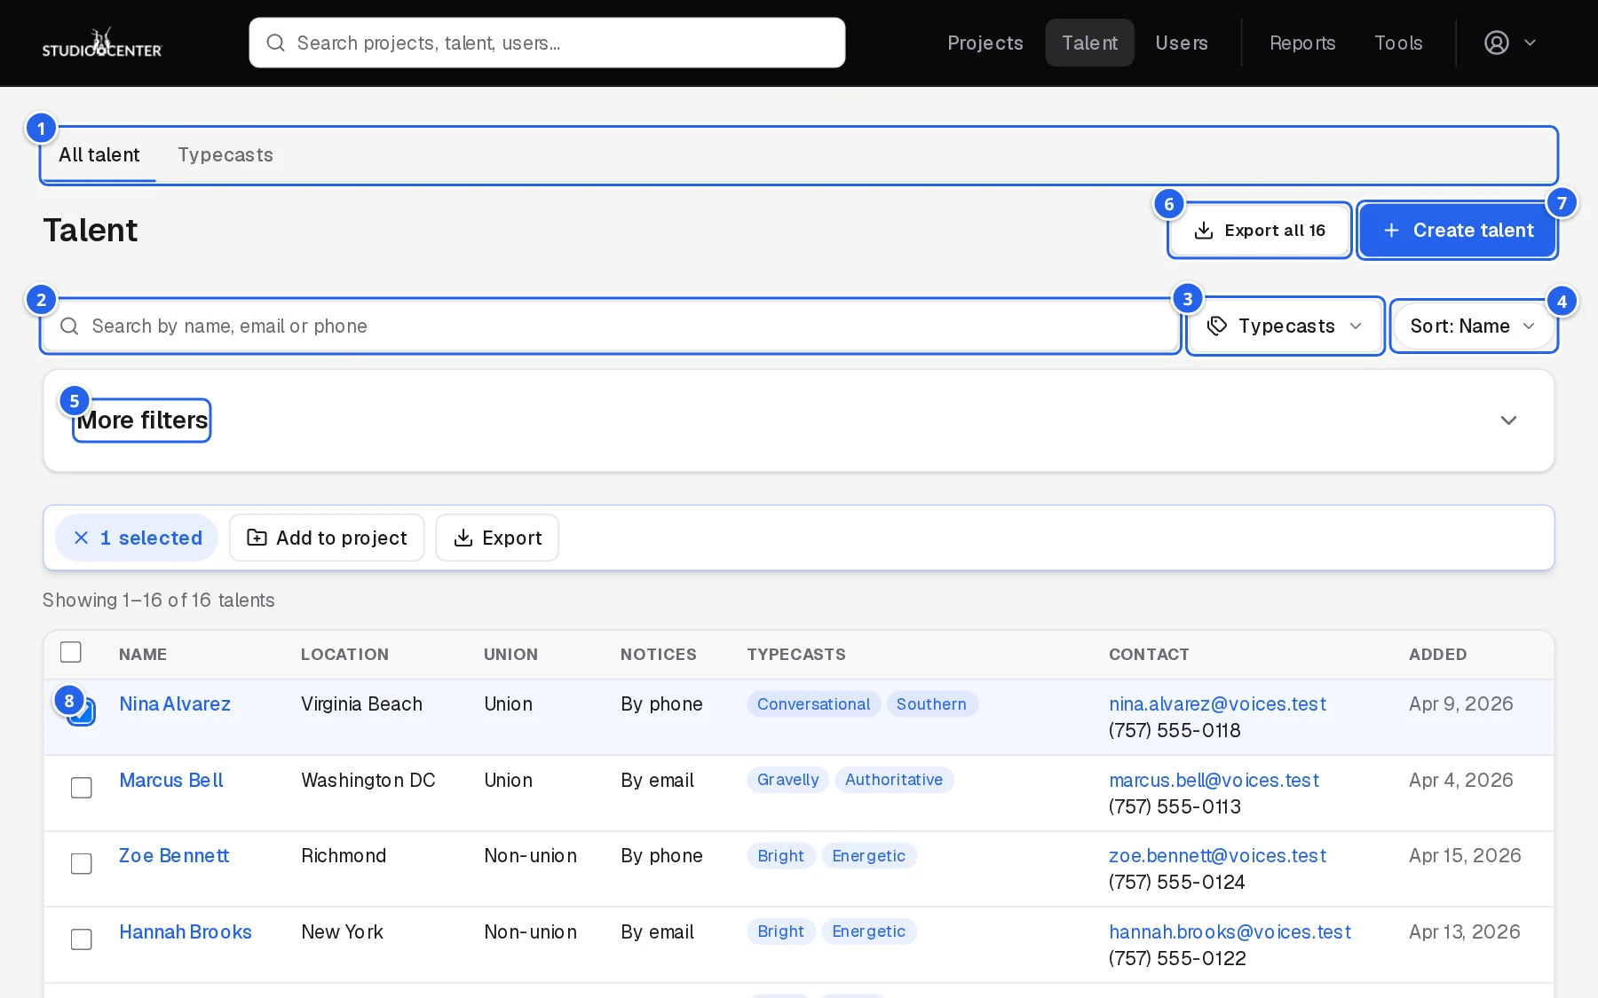Focus the search by name, email or phone field

[x=611, y=326]
